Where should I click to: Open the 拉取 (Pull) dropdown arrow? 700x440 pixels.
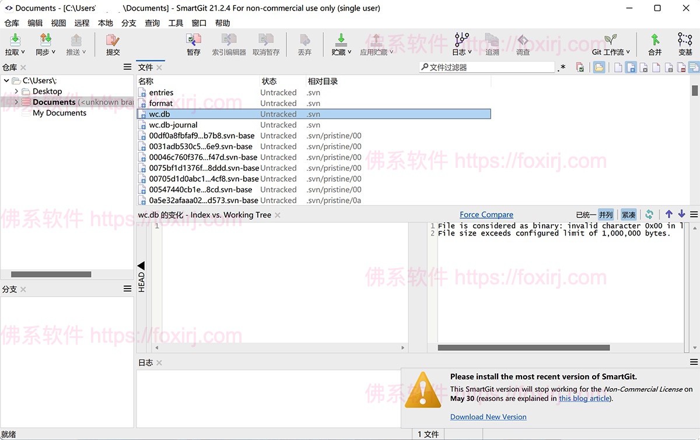[x=23, y=52]
